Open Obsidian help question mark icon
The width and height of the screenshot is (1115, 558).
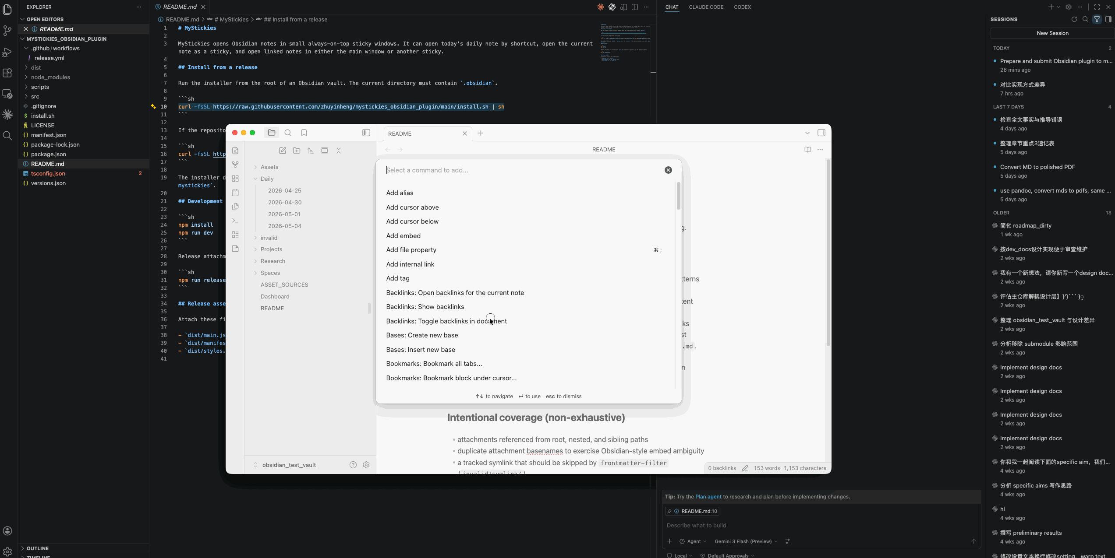pos(353,465)
